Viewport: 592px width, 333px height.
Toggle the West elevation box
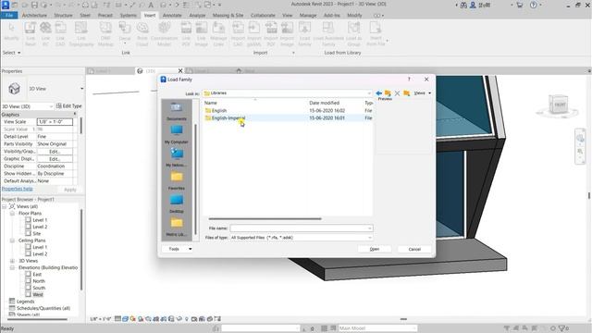coord(29,294)
